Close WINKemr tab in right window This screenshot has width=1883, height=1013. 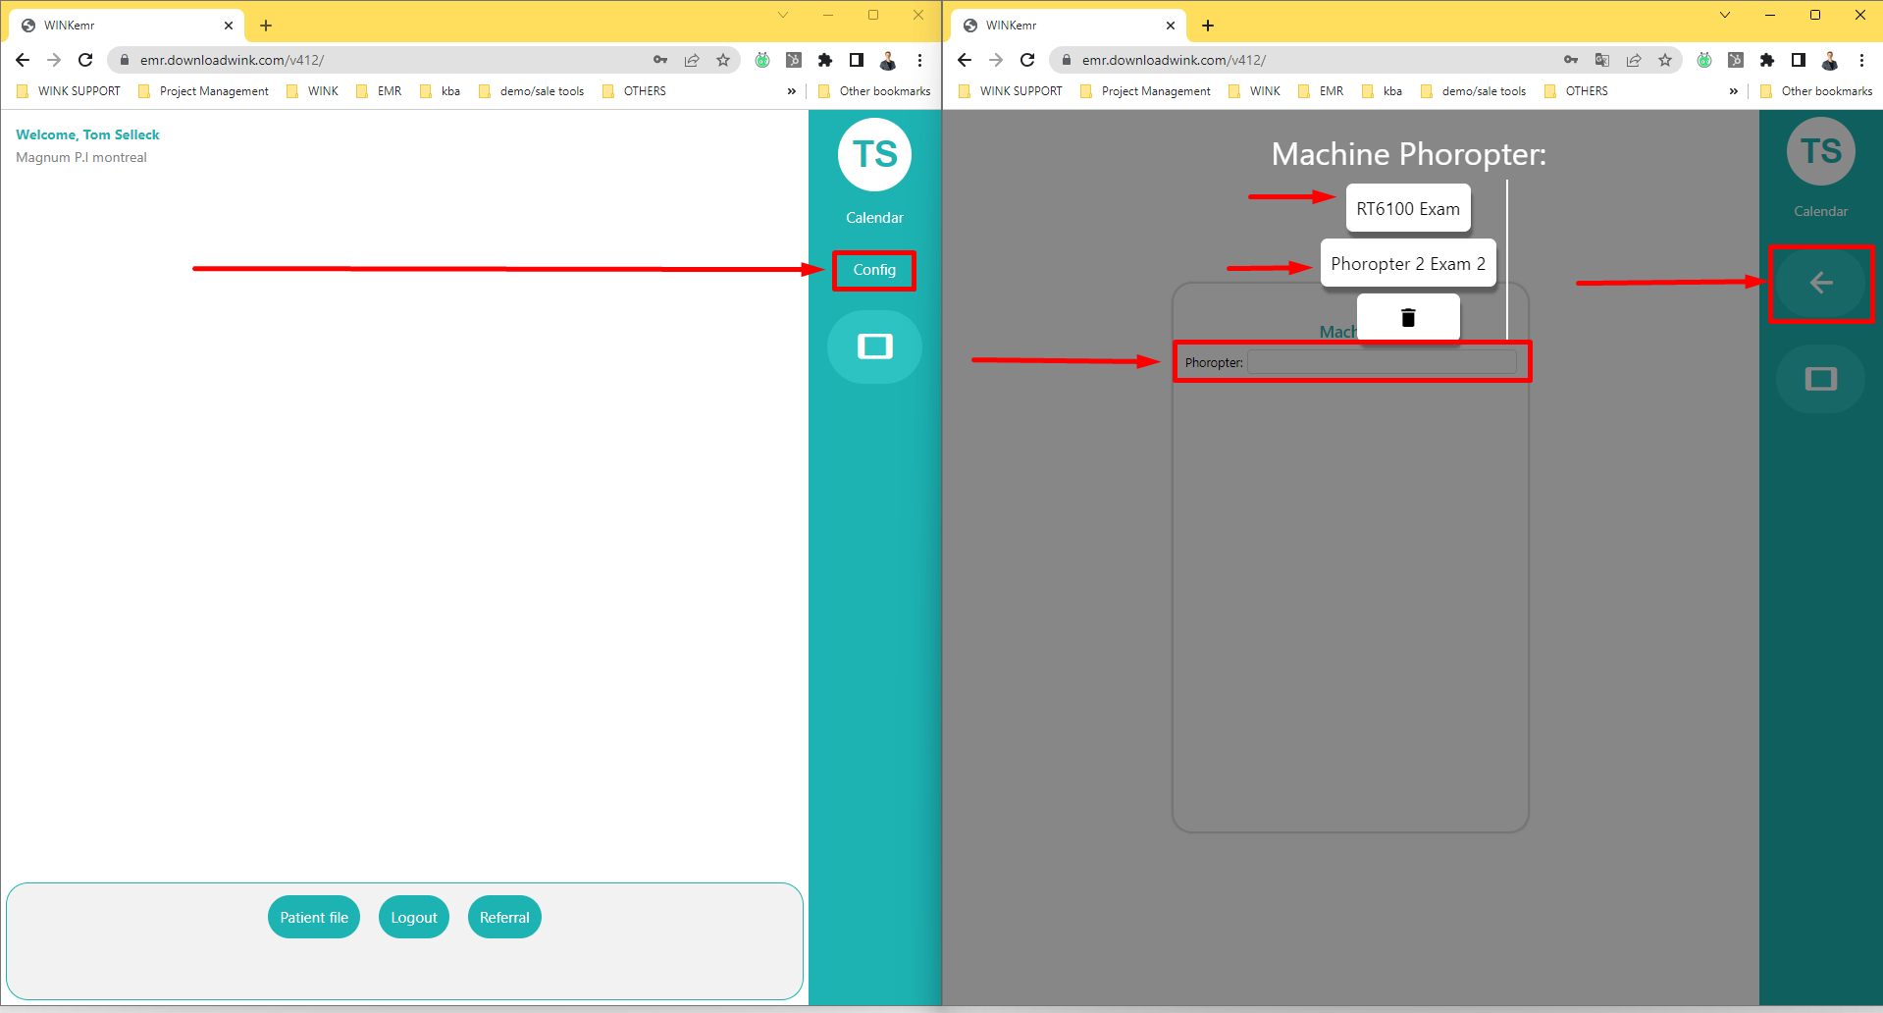[x=1171, y=26]
